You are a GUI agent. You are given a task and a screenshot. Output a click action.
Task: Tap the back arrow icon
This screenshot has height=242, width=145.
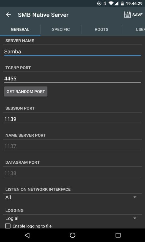[x=8, y=15]
